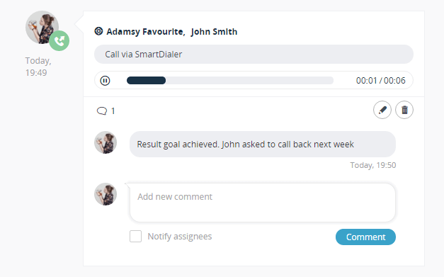
Task: Click the 00:01 / 00:06 time display
Action: click(380, 81)
